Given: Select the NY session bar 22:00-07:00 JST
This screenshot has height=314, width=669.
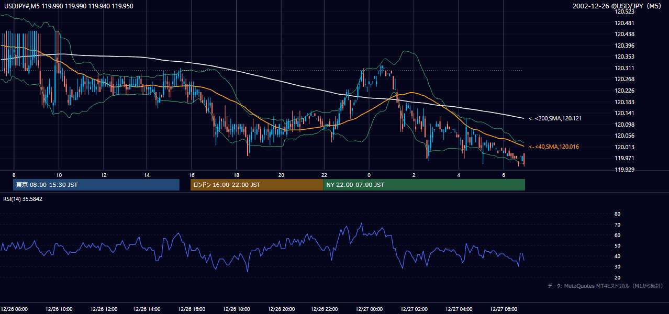Looking at the screenshot, I should 424,185.
